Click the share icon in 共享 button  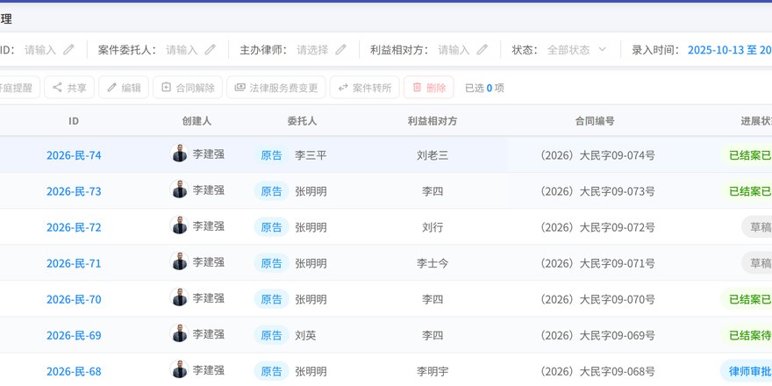coord(58,88)
